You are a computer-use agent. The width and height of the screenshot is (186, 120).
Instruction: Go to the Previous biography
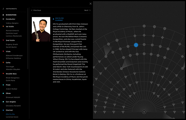tap(36, 10)
